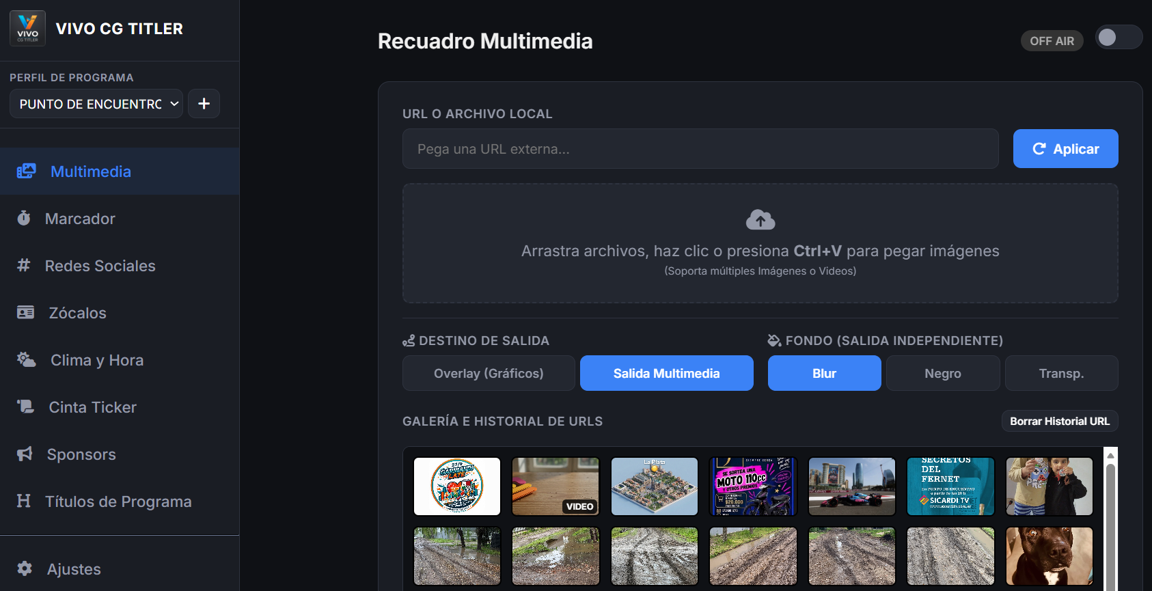Choose Transp. background option
Screen dimensions: 1152x591
pos(1061,373)
